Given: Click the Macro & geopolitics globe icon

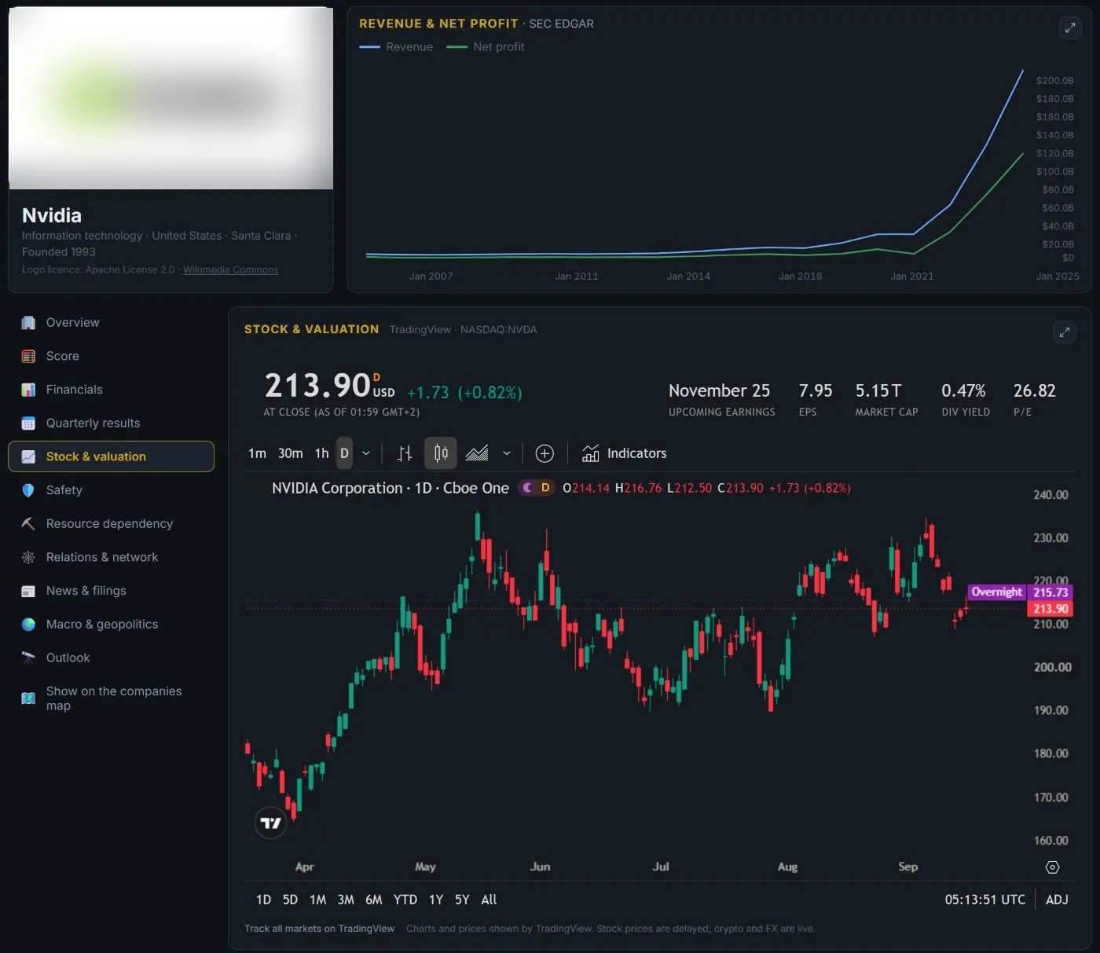Looking at the screenshot, I should coord(28,625).
